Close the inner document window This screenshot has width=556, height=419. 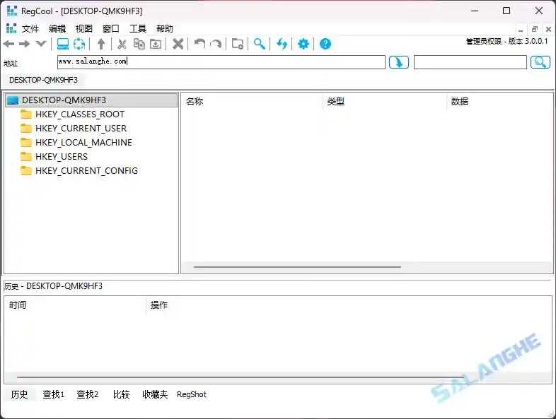pyautogui.click(x=548, y=29)
